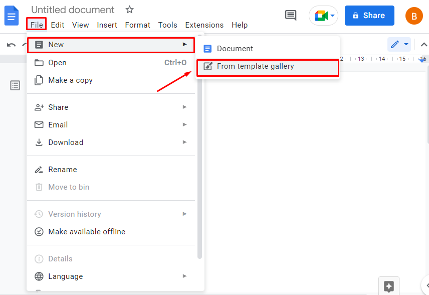Click the bin trash icon
Image resolution: width=429 pixels, height=295 pixels.
[39, 187]
